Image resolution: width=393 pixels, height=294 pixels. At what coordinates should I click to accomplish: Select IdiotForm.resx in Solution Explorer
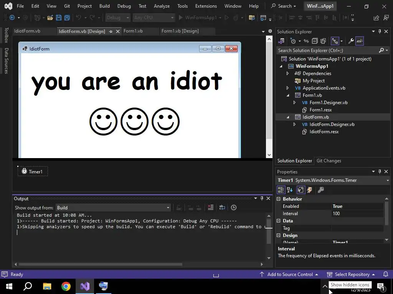(324, 132)
